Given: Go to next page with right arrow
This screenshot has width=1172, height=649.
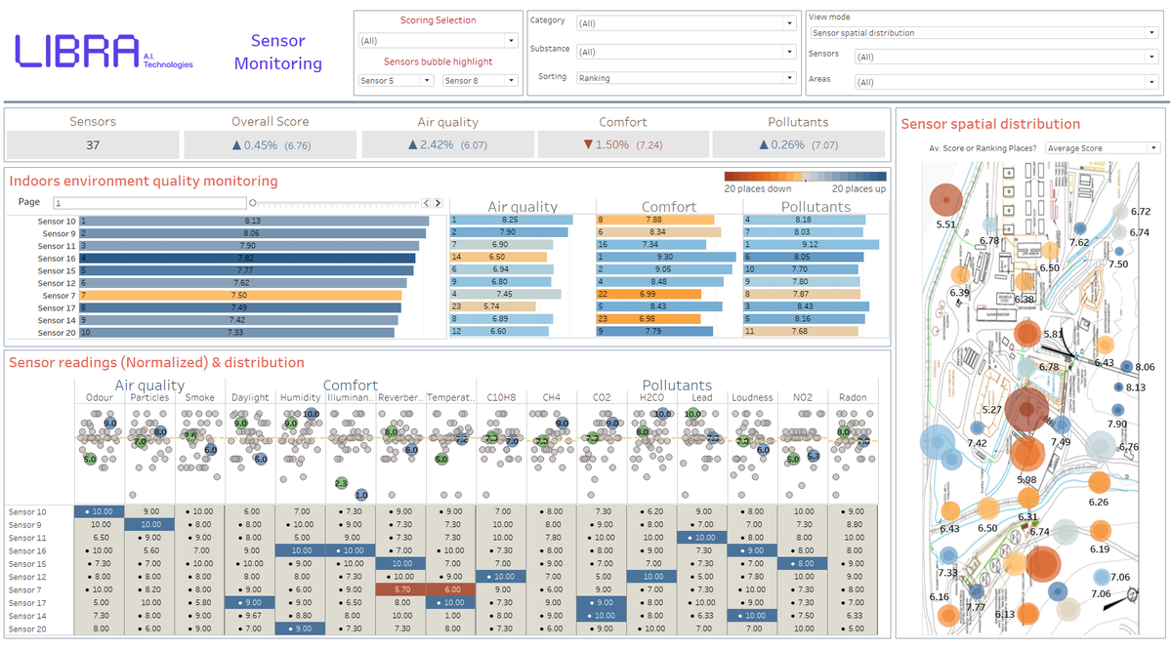Looking at the screenshot, I should pos(437,203).
